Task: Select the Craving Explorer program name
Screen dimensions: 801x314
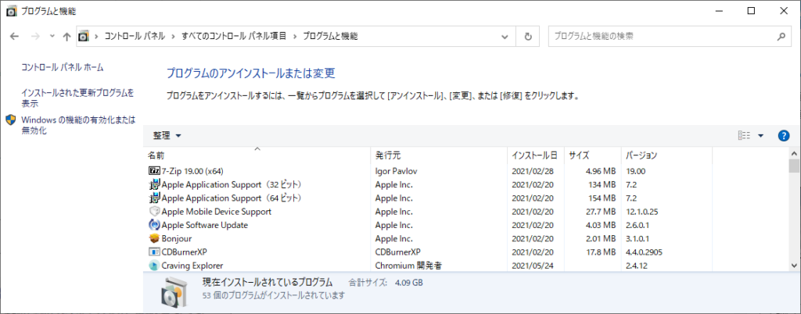Action: [x=192, y=265]
